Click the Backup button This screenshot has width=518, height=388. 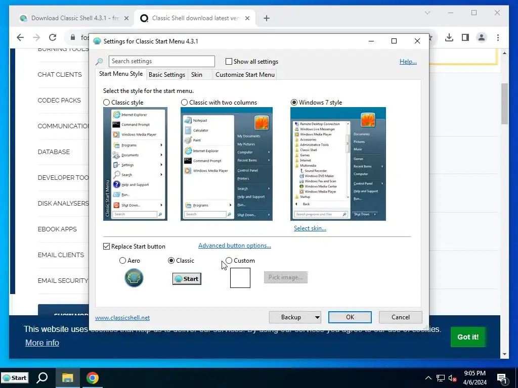coord(291,317)
